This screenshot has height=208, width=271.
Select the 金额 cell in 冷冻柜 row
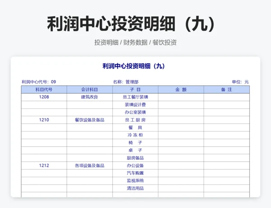[181, 135]
